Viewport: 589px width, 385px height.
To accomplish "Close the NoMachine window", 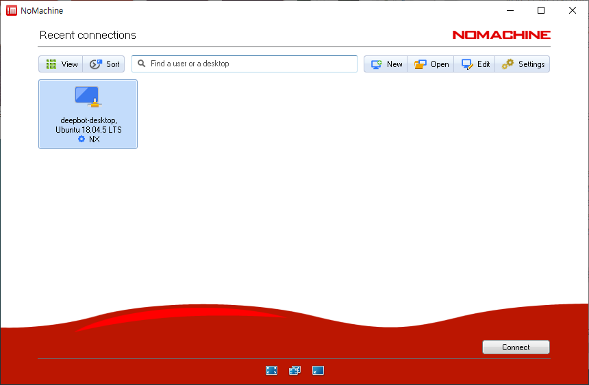I will click(573, 10).
